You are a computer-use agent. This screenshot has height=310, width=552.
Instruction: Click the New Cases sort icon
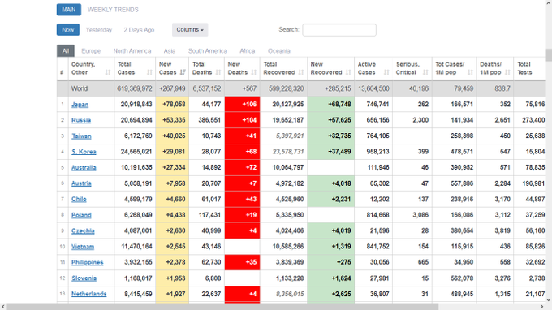coord(183,72)
